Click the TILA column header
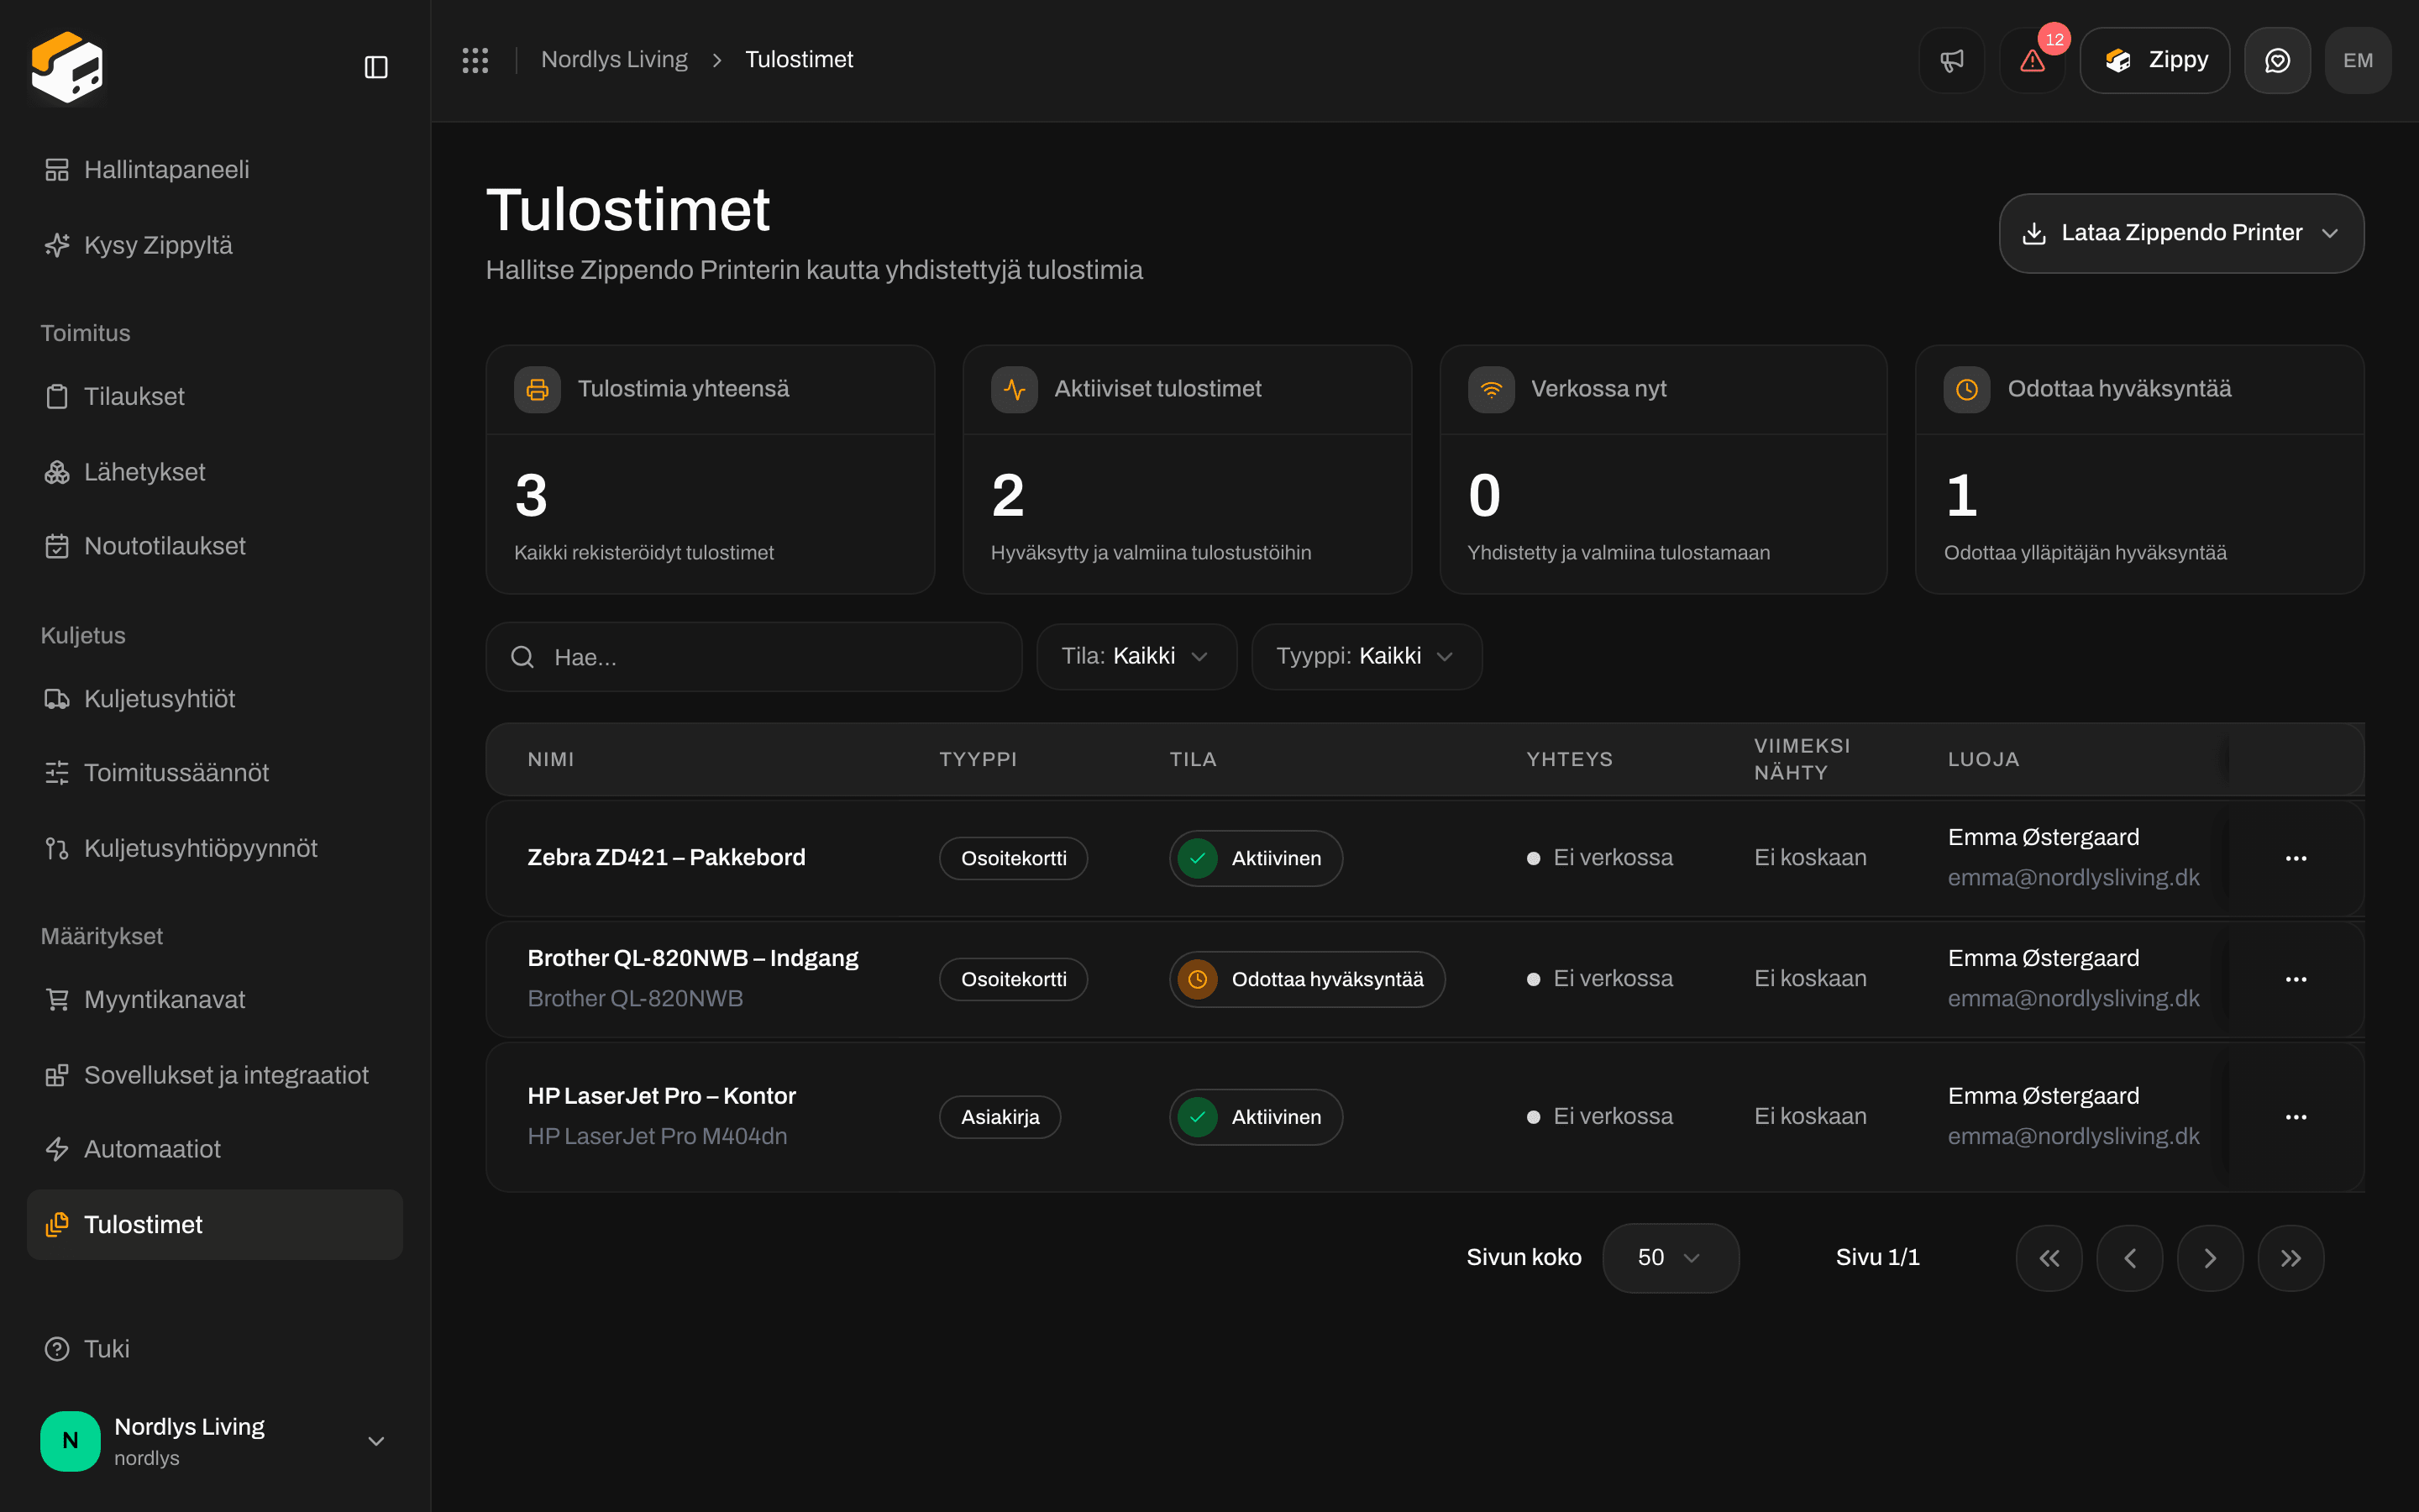 (1194, 759)
